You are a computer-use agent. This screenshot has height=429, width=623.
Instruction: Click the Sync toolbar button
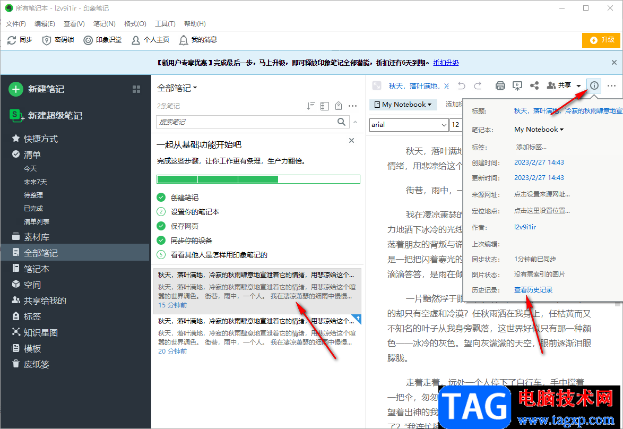coord(20,40)
